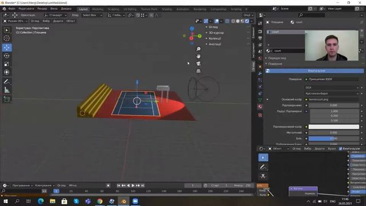Image resolution: width=366 pixels, height=206 pixels.
Task: Select the Annotate tool in the viewport toolbar
Action: coord(6,82)
